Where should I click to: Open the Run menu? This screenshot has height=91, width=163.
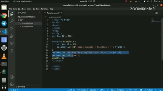pos(38,9)
